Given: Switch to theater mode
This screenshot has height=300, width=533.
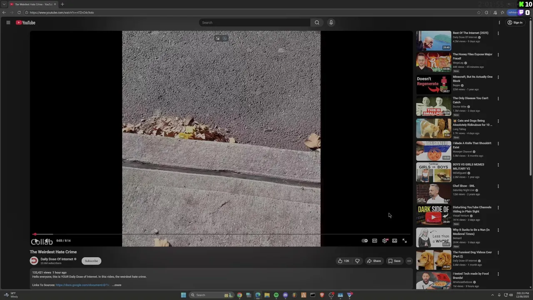Looking at the screenshot, I should coord(394,240).
